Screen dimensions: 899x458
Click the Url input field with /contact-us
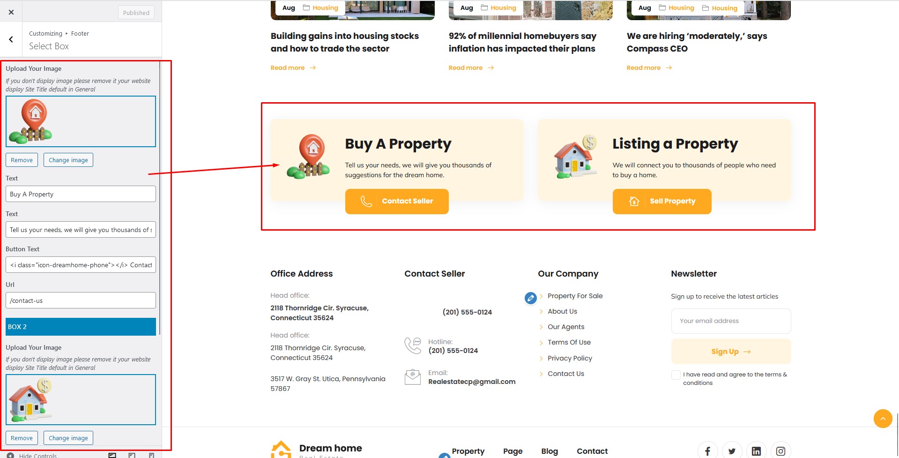[81, 300]
